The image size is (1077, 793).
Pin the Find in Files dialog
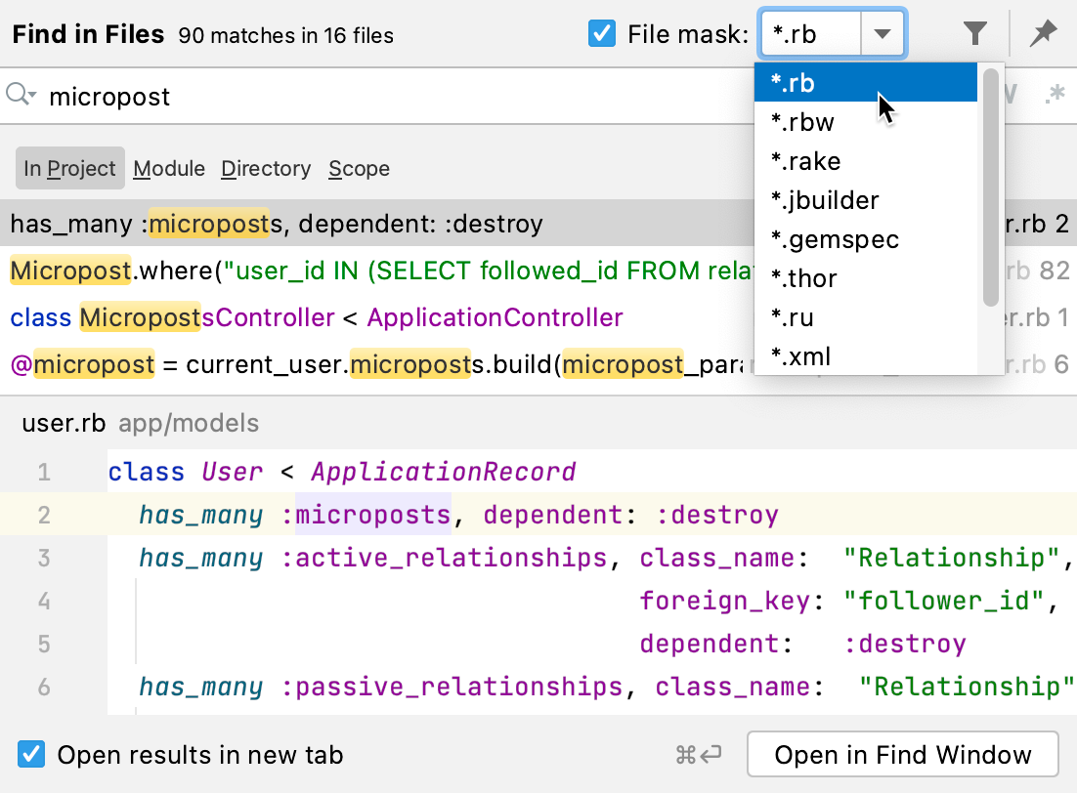[x=1042, y=32]
